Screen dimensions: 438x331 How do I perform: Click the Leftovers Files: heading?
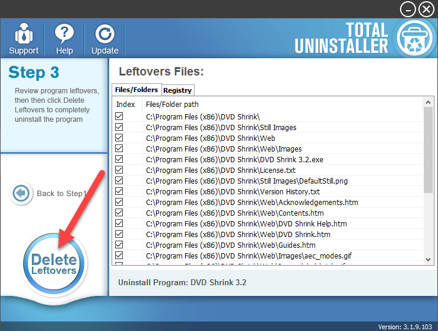pyautogui.click(x=161, y=72)
